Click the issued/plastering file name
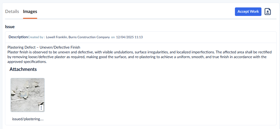 (x=28, y=119)
